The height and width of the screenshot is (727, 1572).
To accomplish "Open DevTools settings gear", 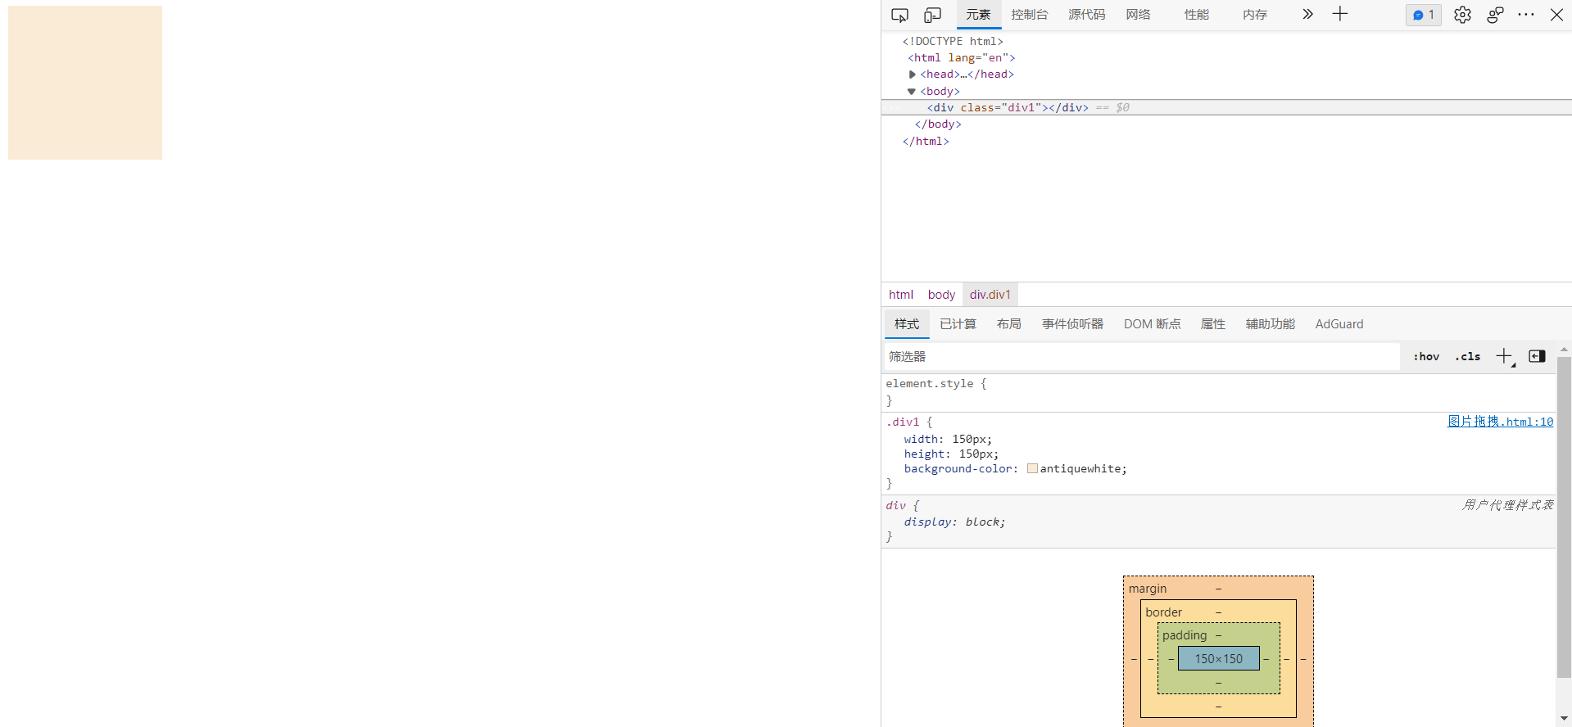I will click(1462, 15).
